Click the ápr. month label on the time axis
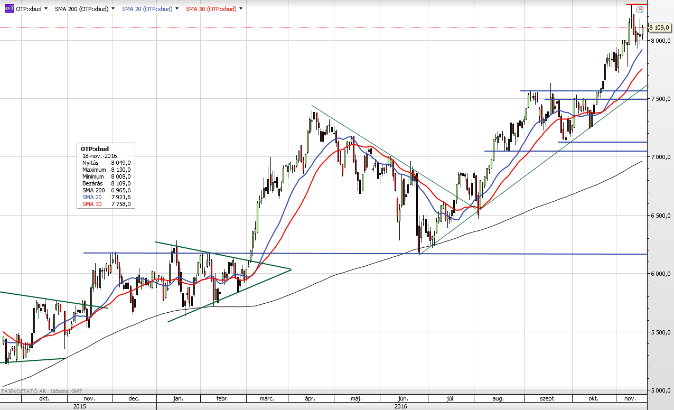Image resolution: width=674 pixels, height=410 pixels. click(x=311, y=398)
